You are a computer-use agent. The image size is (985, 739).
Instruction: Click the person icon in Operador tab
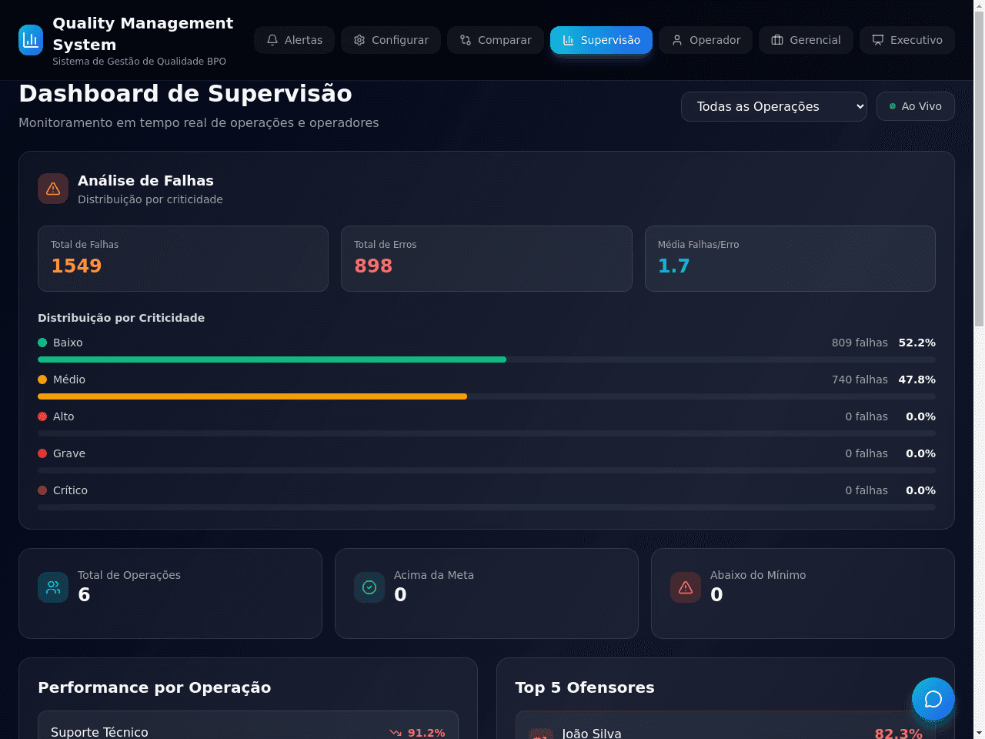point(677,40)
